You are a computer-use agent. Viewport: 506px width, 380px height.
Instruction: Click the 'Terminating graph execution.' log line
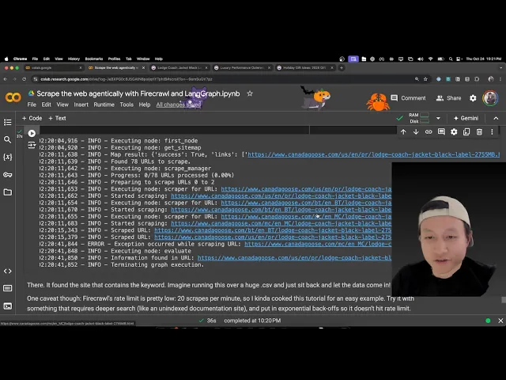click(157, 264)
